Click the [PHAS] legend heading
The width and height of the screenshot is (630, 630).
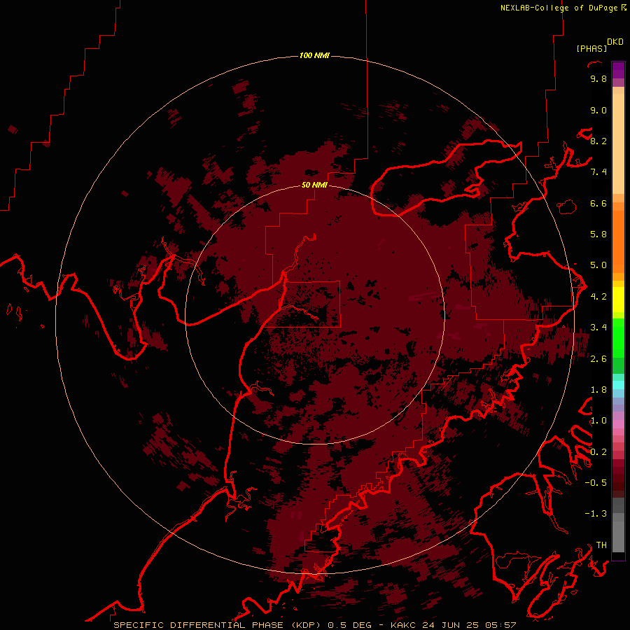point(591,48)
